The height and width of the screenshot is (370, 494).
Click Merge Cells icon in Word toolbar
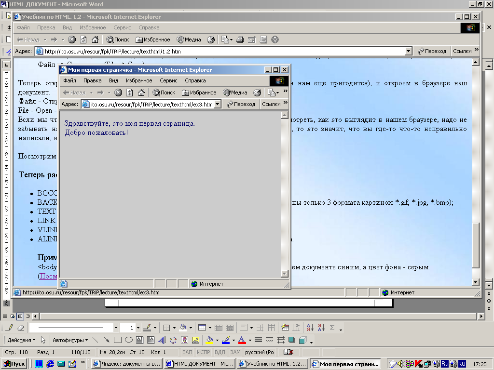pos(219,328)
